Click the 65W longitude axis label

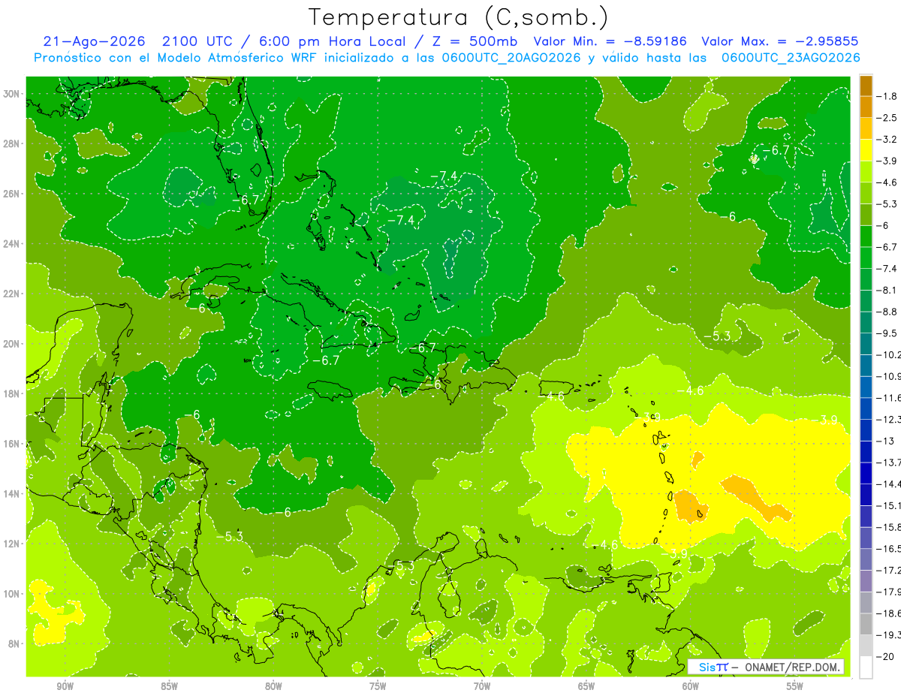[x=586, y=685]
